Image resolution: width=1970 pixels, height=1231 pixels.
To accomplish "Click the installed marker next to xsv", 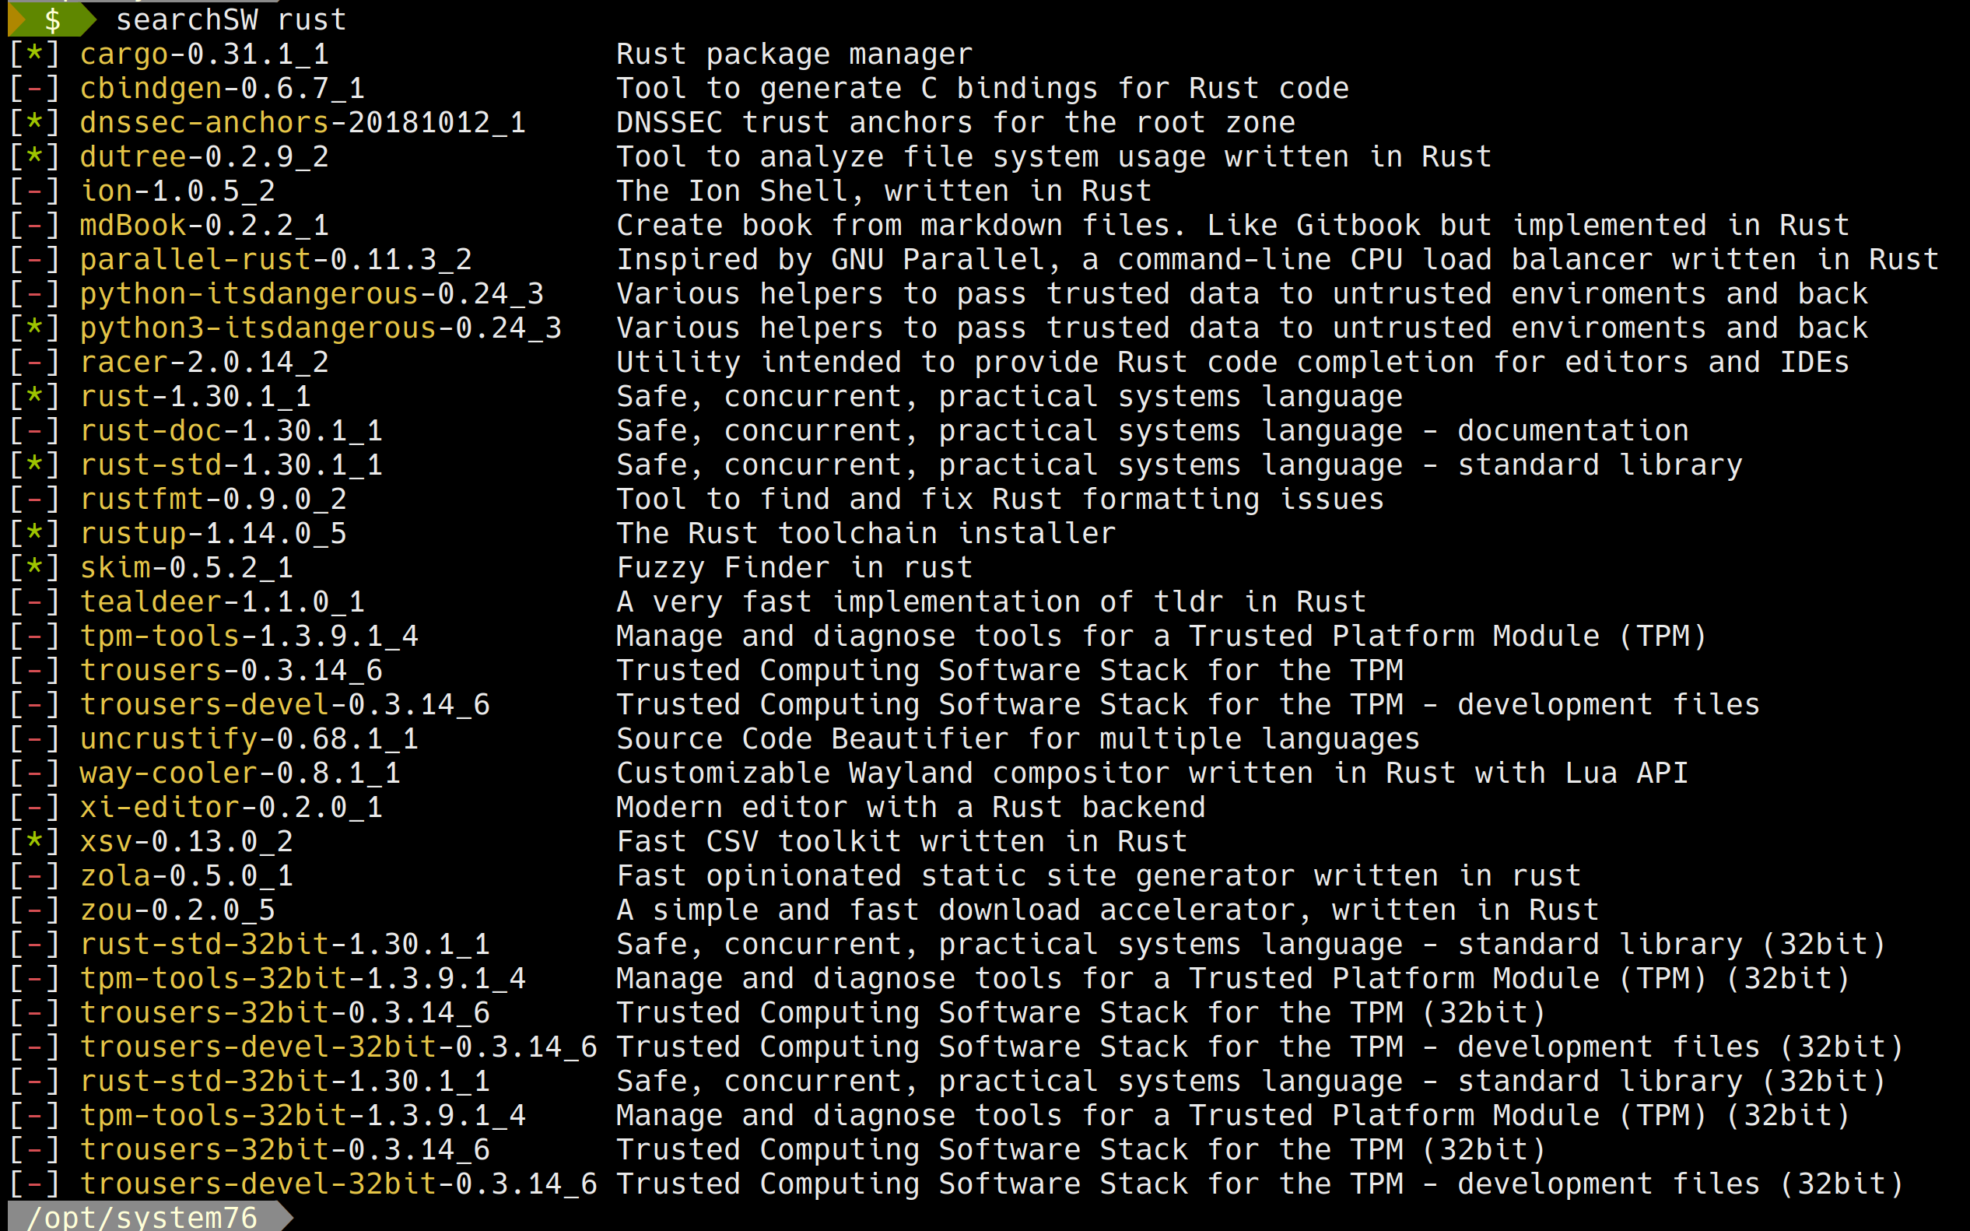I will [x=34, y=842].
